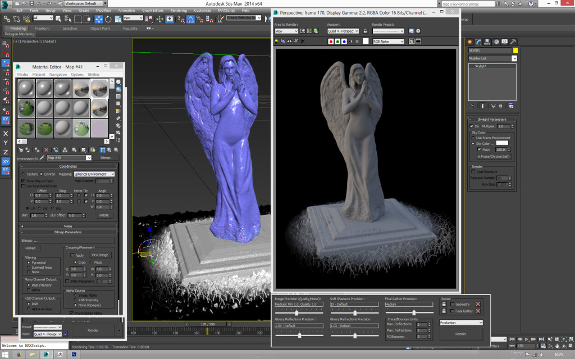This screenshot has width=575, height=359.
Task: Click the Sky Color white swatch
Action: point(502,143)
